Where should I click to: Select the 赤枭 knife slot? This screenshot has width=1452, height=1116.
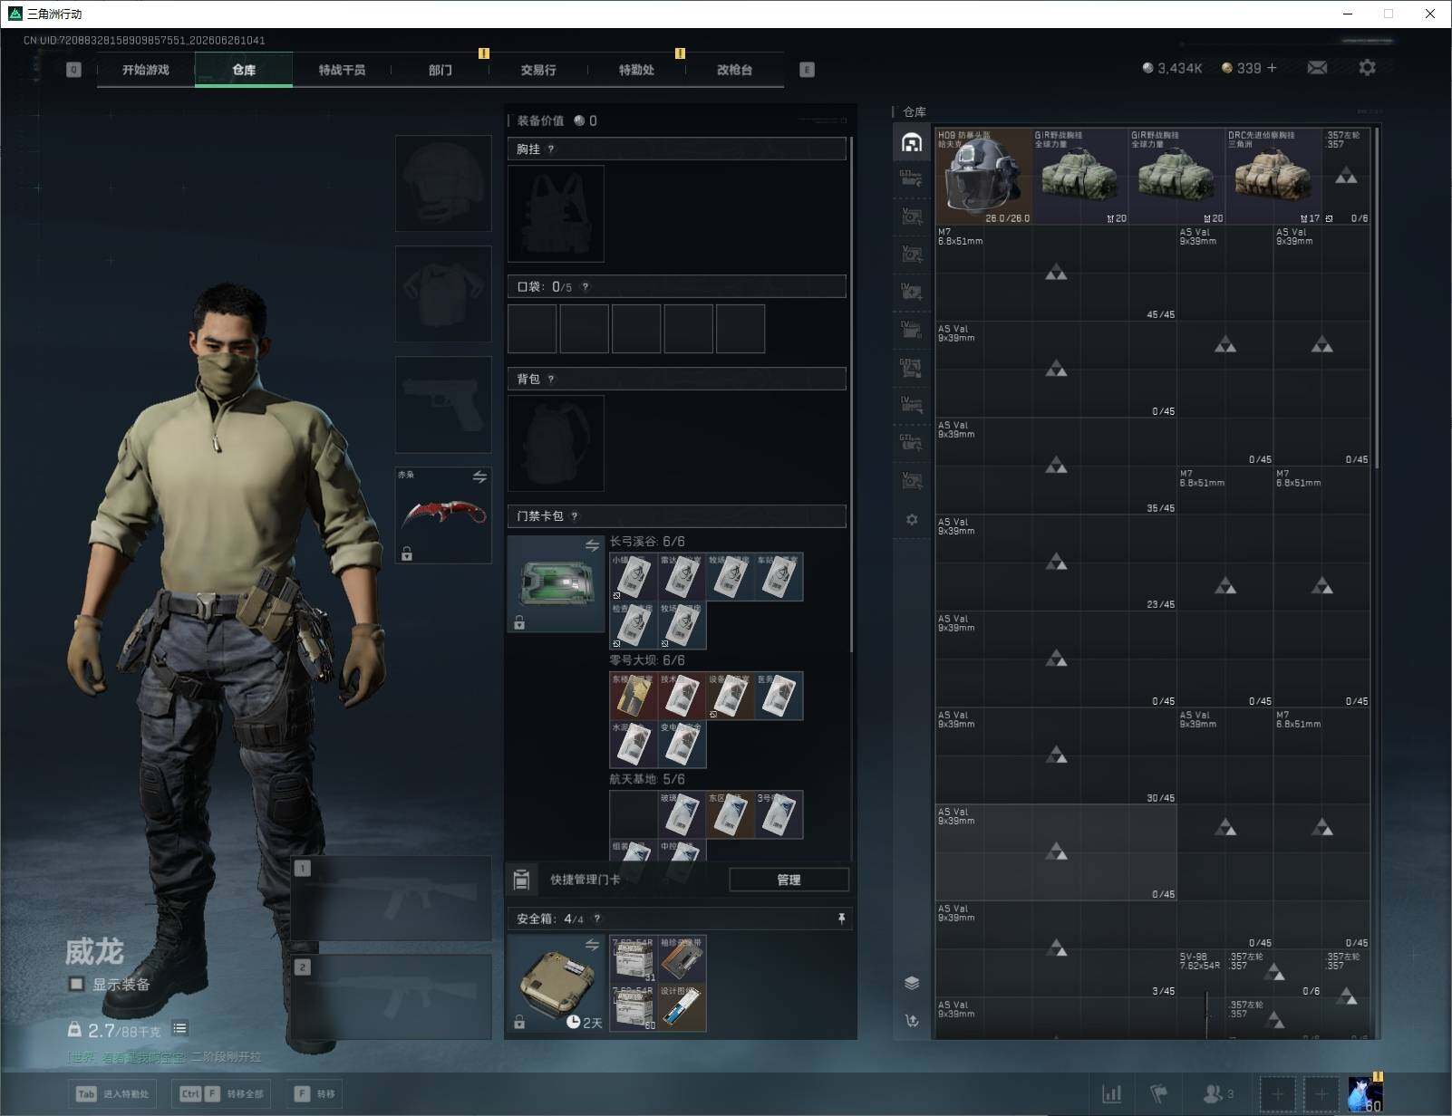click(x=443, y=515)
